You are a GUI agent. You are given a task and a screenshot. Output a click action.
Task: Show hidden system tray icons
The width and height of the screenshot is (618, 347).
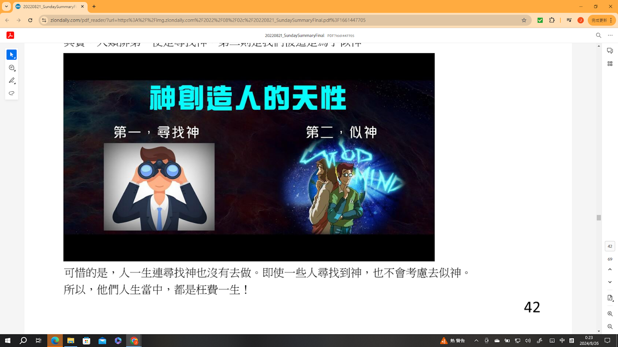click(476, 340)
